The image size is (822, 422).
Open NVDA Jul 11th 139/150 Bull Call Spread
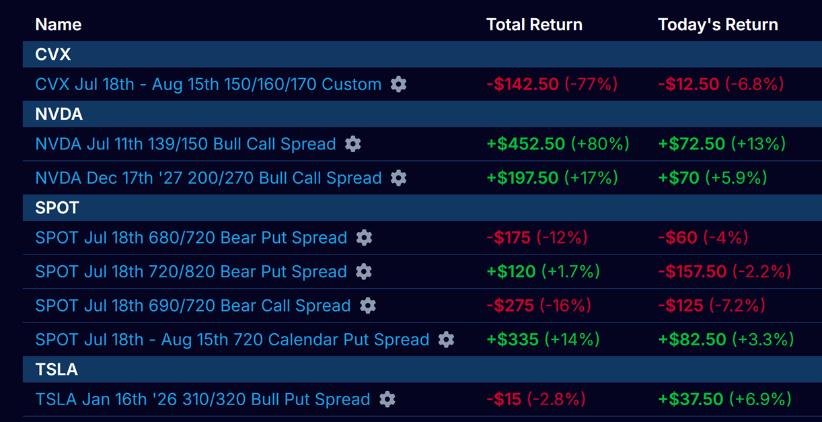pyautogui.click(x=185, y=144)
